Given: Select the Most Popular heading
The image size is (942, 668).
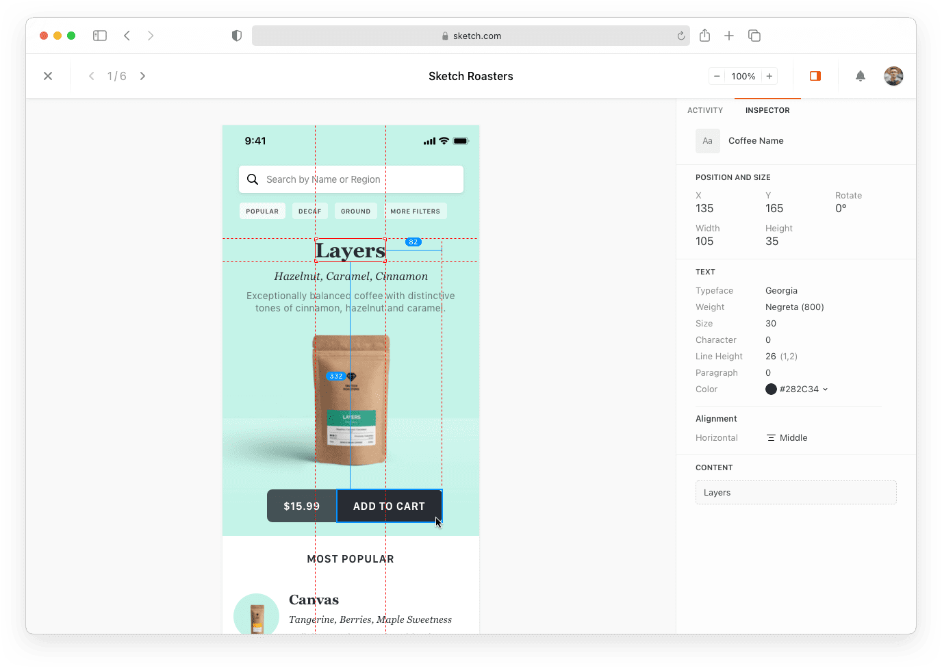Looking at the screenshot, I should (351, 559).
